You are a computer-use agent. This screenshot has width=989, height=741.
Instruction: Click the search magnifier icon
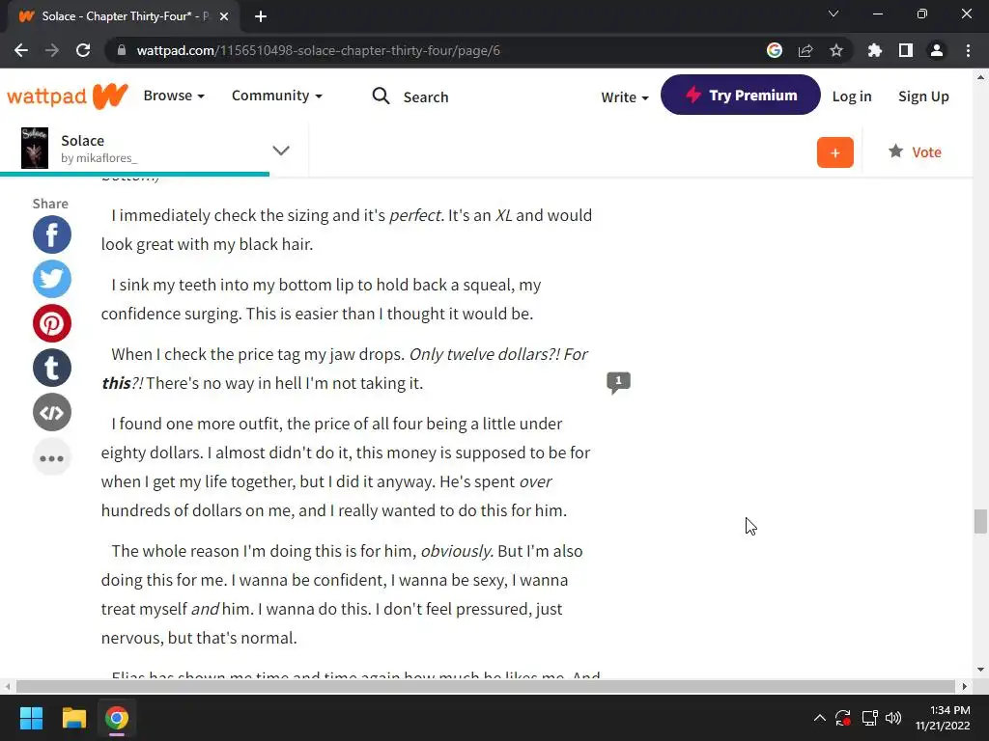tap(381, 96)
